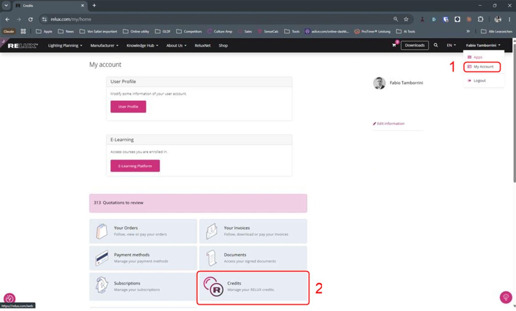
Task: Expand the Lighting Planning menu
Action: point(65,46)
